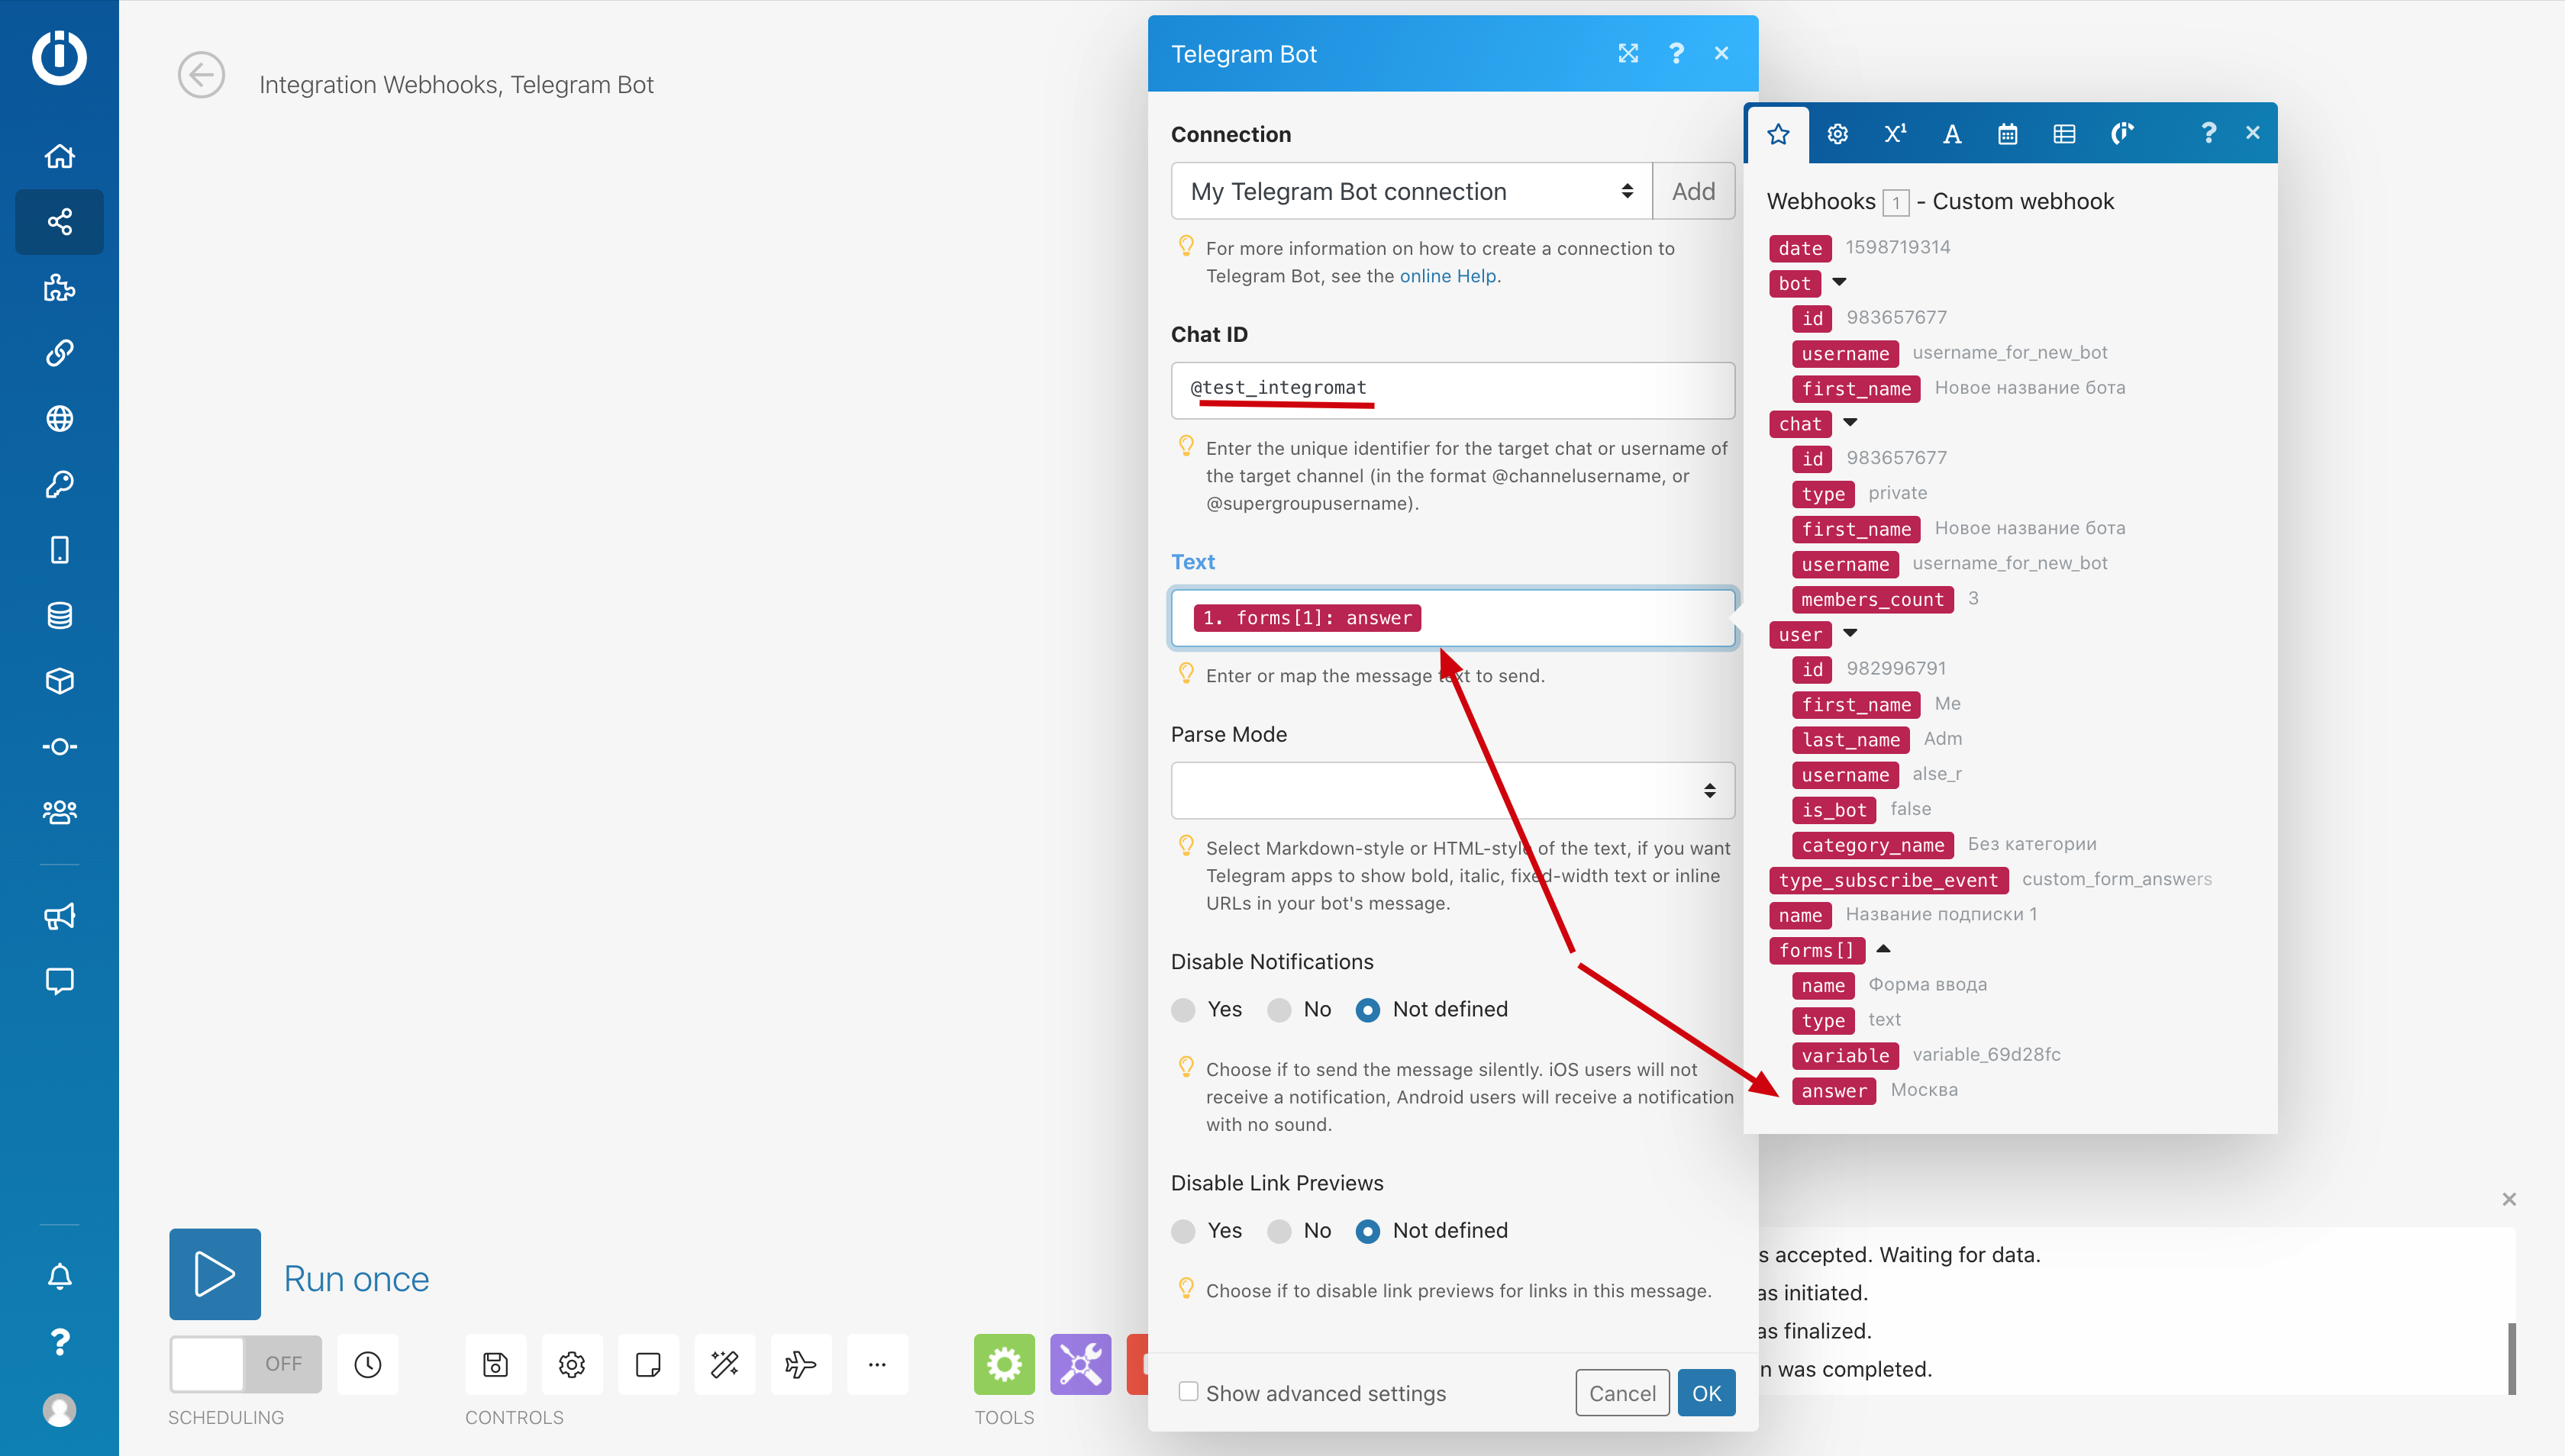Click the Add connection button
2565x1456 pixels.
click(x=1694, y=191)
